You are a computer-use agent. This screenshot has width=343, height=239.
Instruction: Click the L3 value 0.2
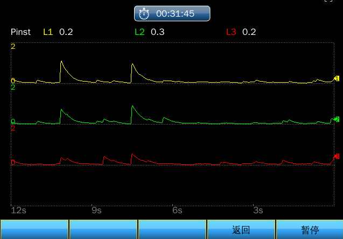249,32
